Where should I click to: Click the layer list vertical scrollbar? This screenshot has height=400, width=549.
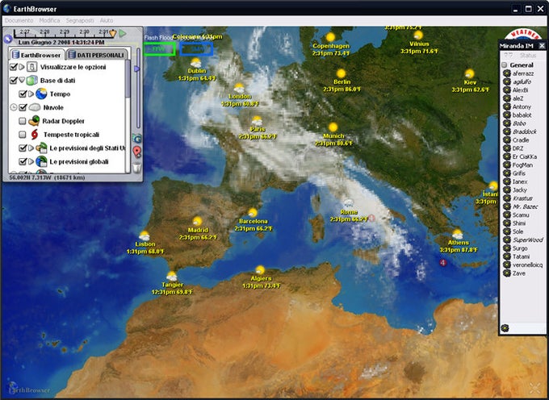coord(128,79)
